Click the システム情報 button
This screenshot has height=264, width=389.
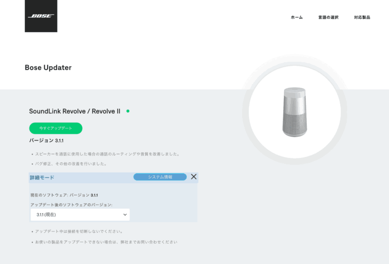click(x=160, y=177)
